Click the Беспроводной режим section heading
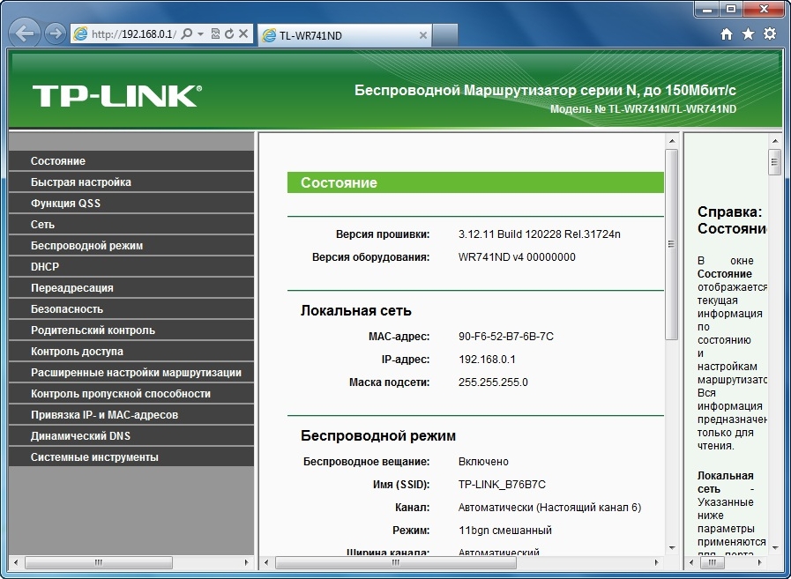The image size is (791, 579). (x=377, y=435)
